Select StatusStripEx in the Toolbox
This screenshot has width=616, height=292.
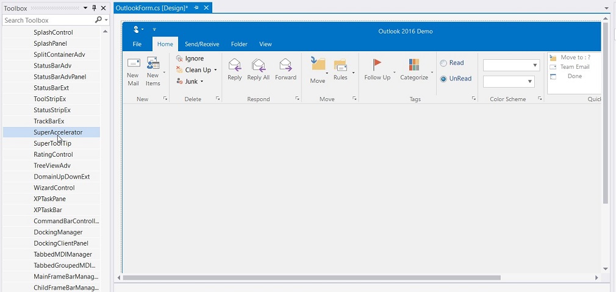click(51, 110)
